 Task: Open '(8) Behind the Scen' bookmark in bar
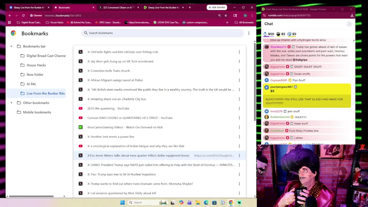pos(79,22)
